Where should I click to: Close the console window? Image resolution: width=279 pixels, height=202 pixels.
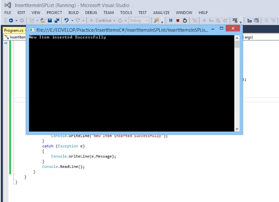pyautogui.click(x=233, y=28)
